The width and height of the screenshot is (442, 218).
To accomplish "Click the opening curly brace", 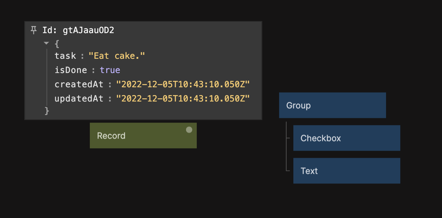I will [x=57, y=43].
